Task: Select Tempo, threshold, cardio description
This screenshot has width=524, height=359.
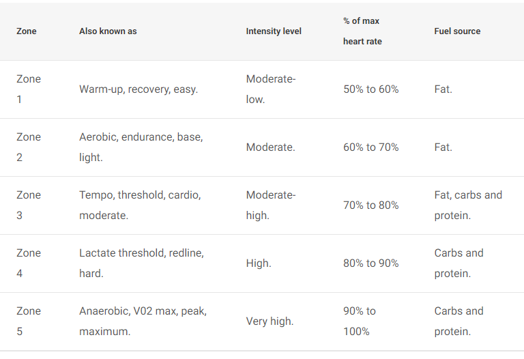Action: pos(140,205)
